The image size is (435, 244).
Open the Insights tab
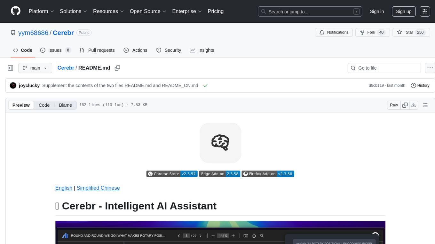(x=202, y=50)
